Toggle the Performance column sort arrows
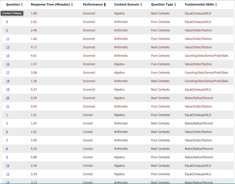The width and height of the screenshot is (235, 184). pos(105,4)
